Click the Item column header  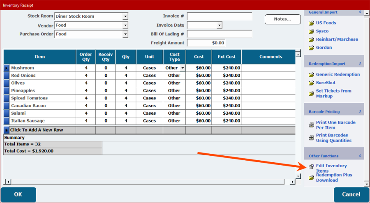(x=39, y=57)
